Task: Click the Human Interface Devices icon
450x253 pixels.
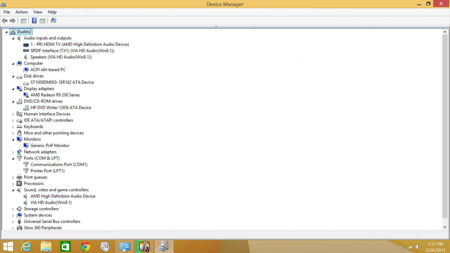Action: [19, 114]
